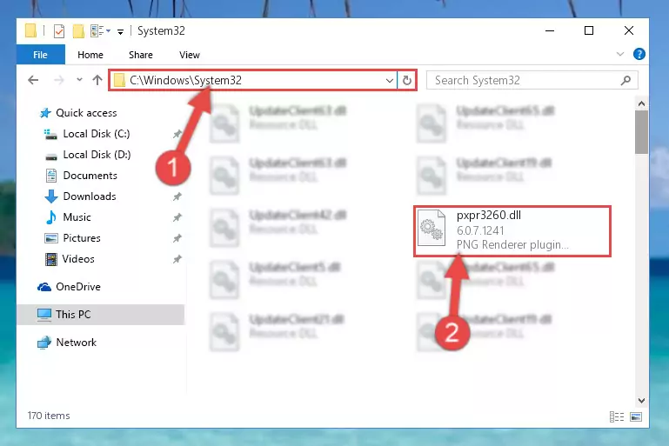Click the Music note icon in sidebar
This screenshot has width=669, height=446.
coord(51,217)
